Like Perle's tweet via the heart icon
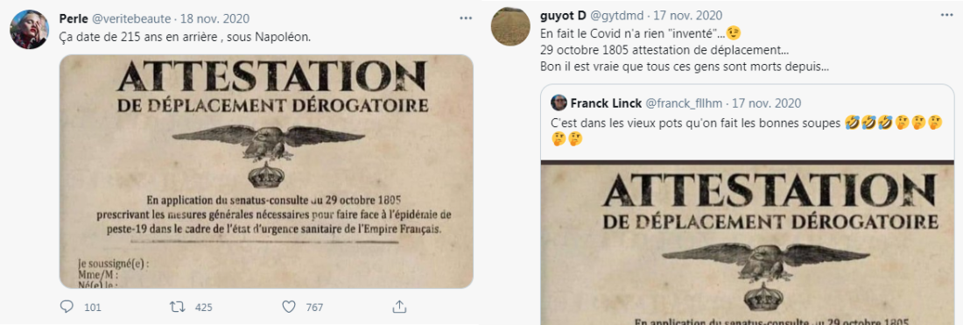The width and height of the screenshot is (963, 325). 287,307
